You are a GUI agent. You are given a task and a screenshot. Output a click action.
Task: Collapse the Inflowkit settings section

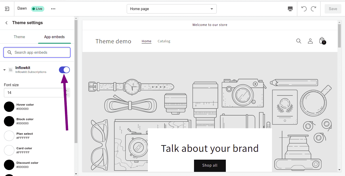point(4,70)
